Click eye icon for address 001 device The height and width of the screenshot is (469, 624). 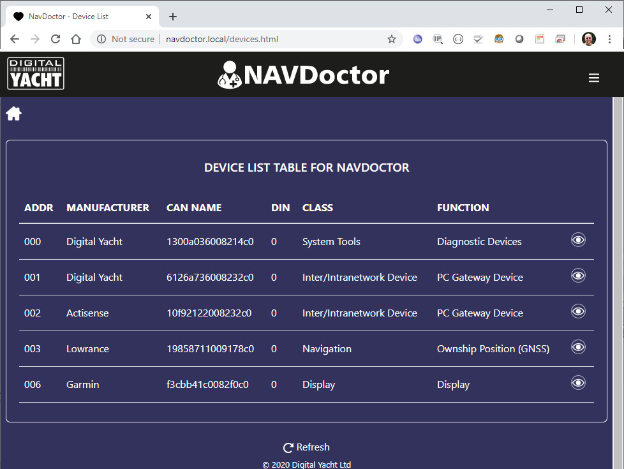click(577, 276)
